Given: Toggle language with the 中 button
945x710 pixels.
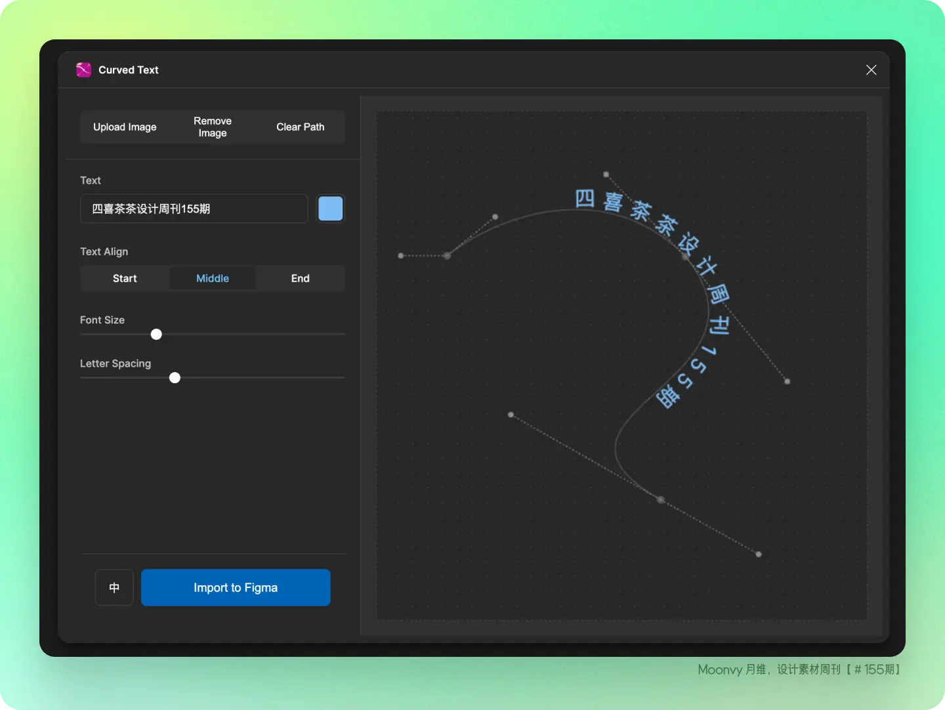Looking at the screenshot, I should (x=114, y=587).
